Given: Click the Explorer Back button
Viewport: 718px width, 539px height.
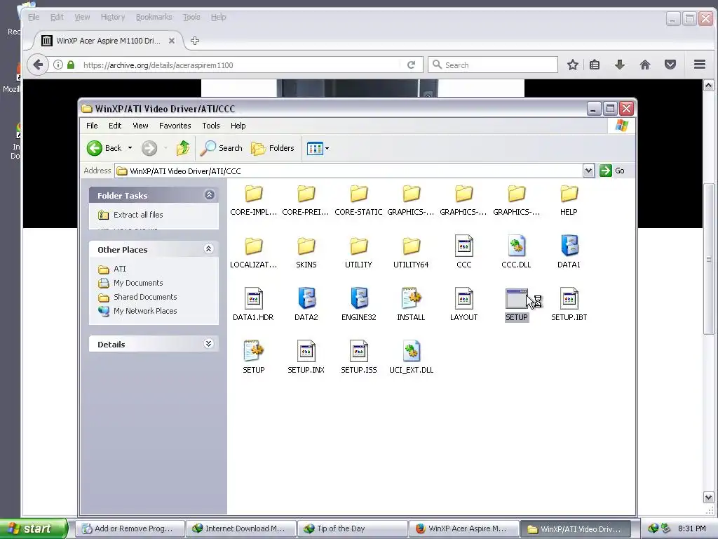Looking at the screenshot, I should click(105, 148).
